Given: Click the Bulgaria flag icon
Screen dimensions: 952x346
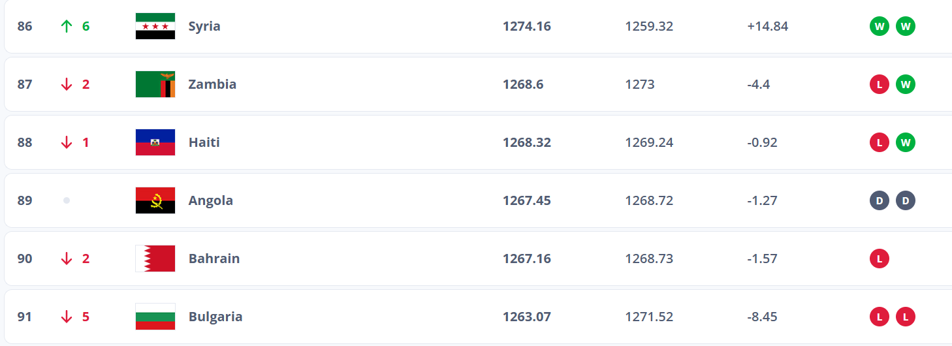Looking at the screenshot, I should click(155, 317).
